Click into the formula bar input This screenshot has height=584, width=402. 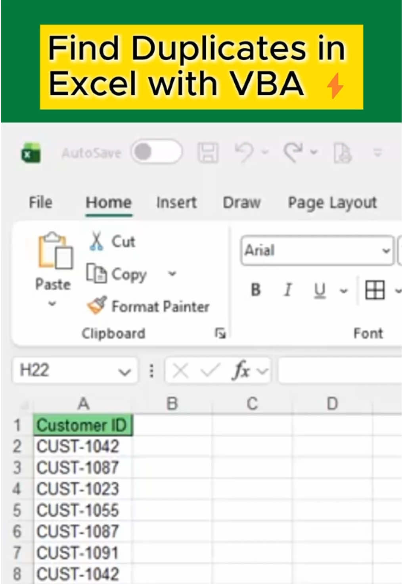tap(340, 371)
